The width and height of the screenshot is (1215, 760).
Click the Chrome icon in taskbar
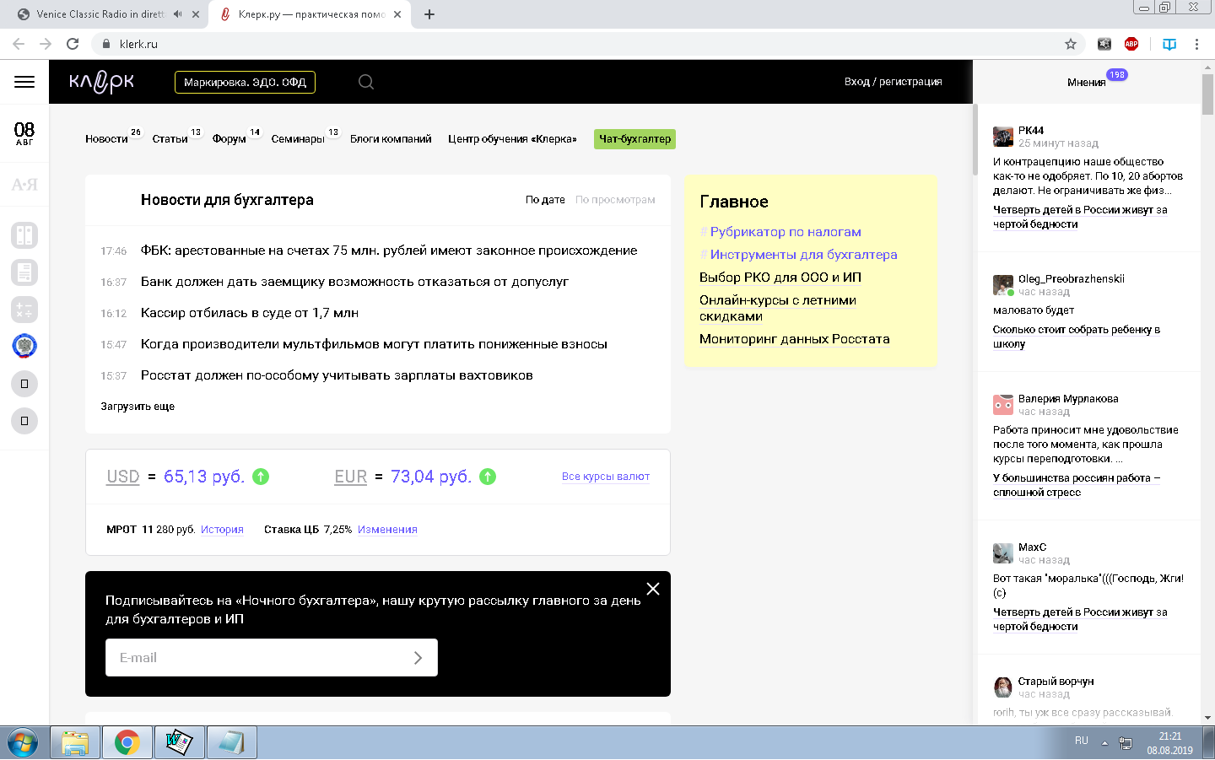[127, 743]
